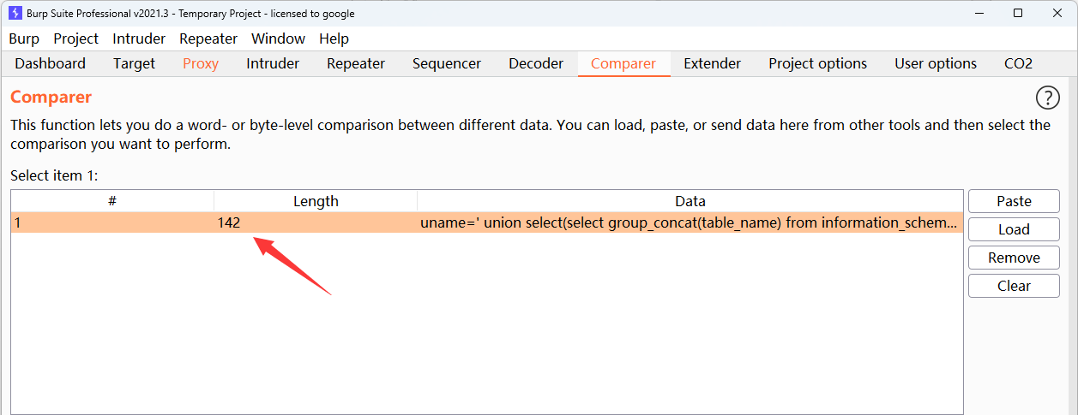1078x415 pixels.
Task: Switch to the CO2 tab
Action: pos(1018,63)
